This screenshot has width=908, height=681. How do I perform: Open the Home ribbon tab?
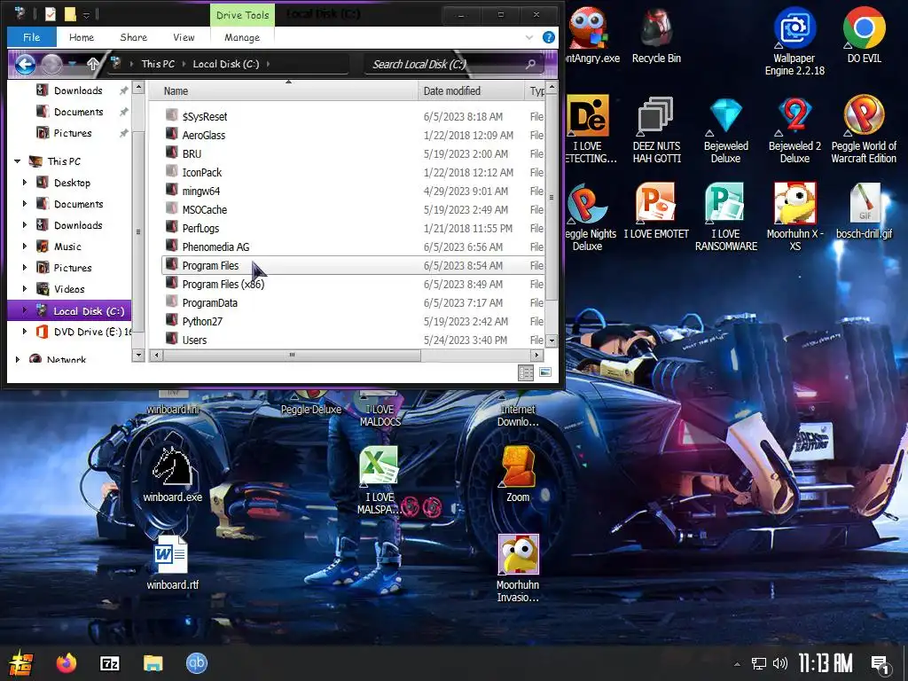[81, 37]
